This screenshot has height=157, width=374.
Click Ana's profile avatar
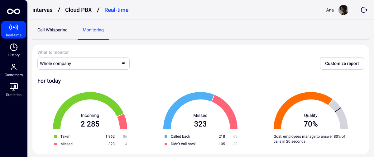pos(343,10)
